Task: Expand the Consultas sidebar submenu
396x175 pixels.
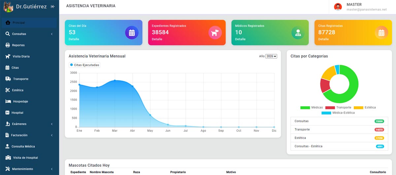Action: pyautogui.click(x=30, y=34)
